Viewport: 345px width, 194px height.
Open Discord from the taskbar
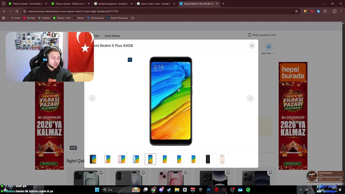[x=161, y=190]
